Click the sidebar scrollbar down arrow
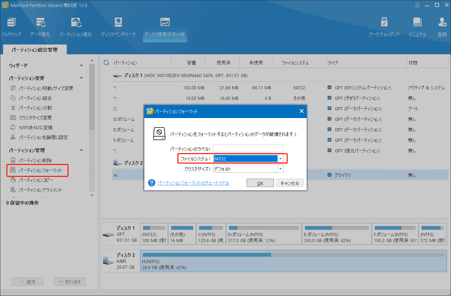The width and height of the screenshot is (451, 296). coord(92,195)
